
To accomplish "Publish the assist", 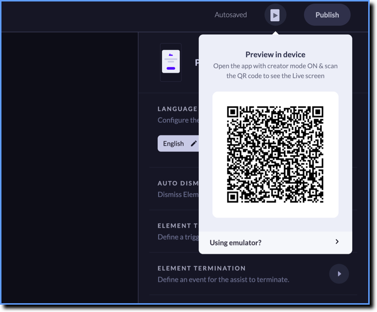I will click(327, 15).
